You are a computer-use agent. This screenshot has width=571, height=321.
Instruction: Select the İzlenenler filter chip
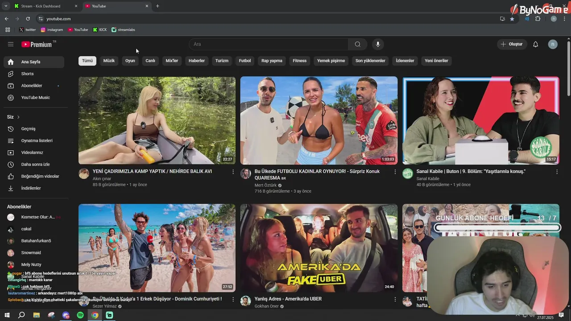tap(405, 61)
